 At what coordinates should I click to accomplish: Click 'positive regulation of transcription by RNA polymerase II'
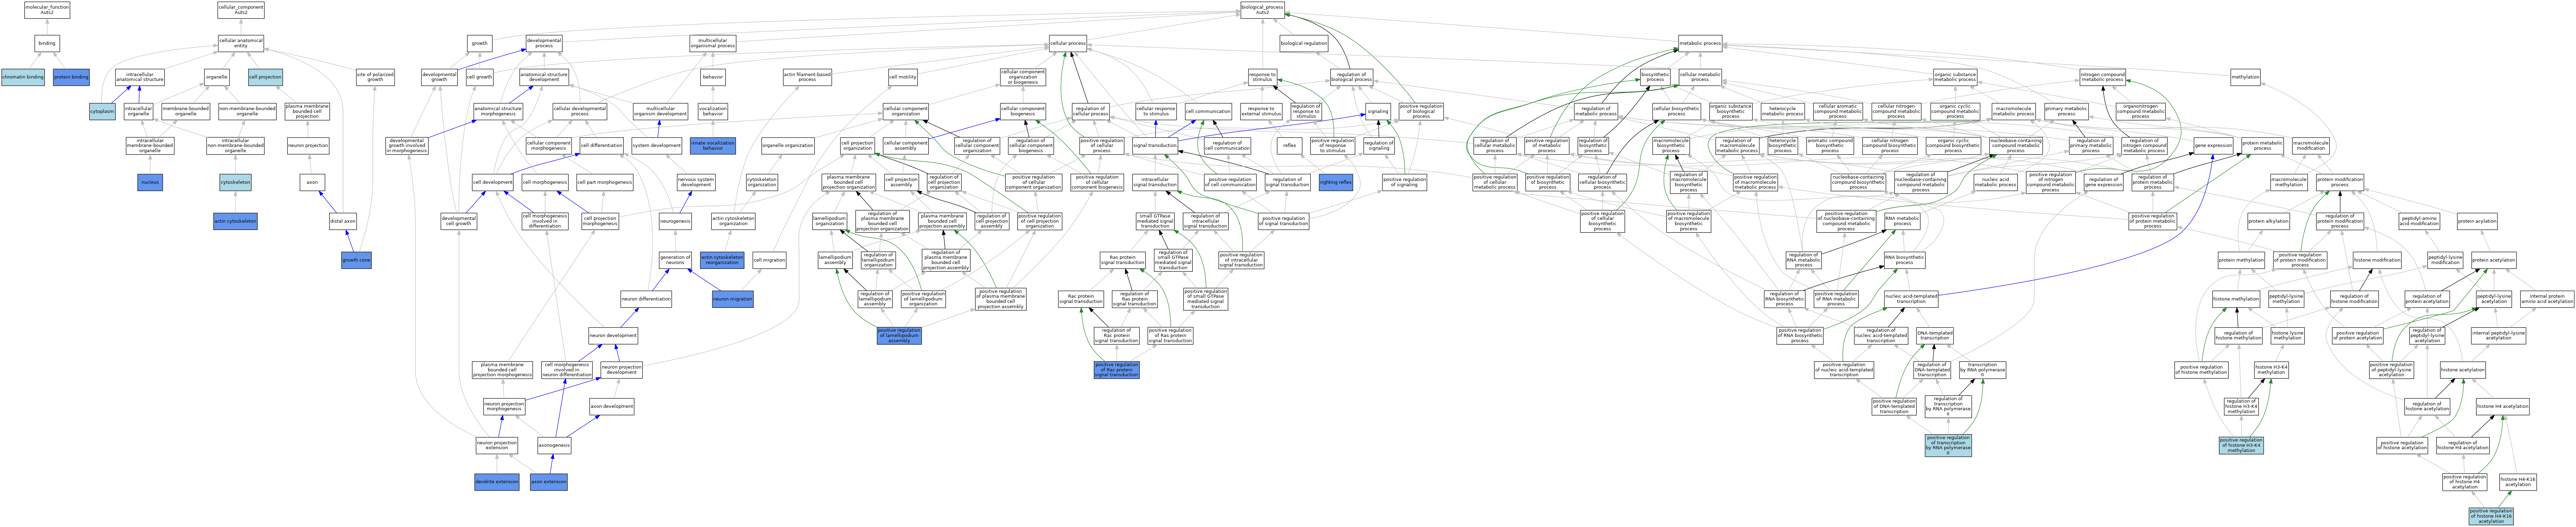tap(1948, 445)
